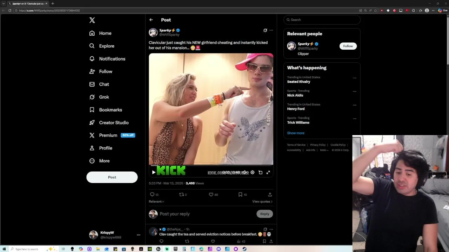The height and width of the screenshot is (252, 449).
Task: Open the Explore page
Action: (x=102, y=46)
